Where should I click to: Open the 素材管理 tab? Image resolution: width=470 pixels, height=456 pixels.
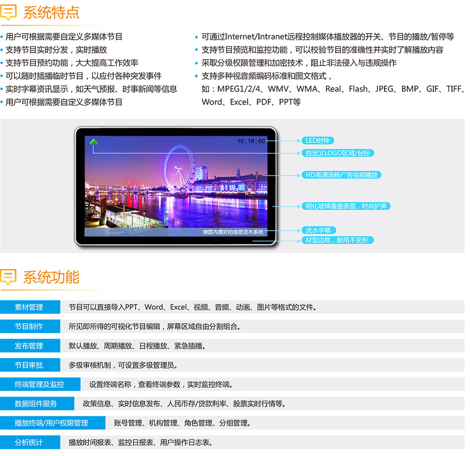point(29,307)
